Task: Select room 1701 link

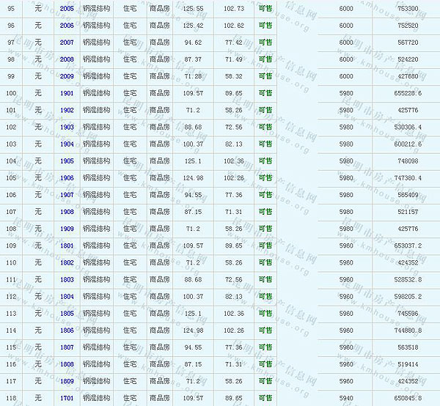Action: pyautogui.click(x=67, y=398)
